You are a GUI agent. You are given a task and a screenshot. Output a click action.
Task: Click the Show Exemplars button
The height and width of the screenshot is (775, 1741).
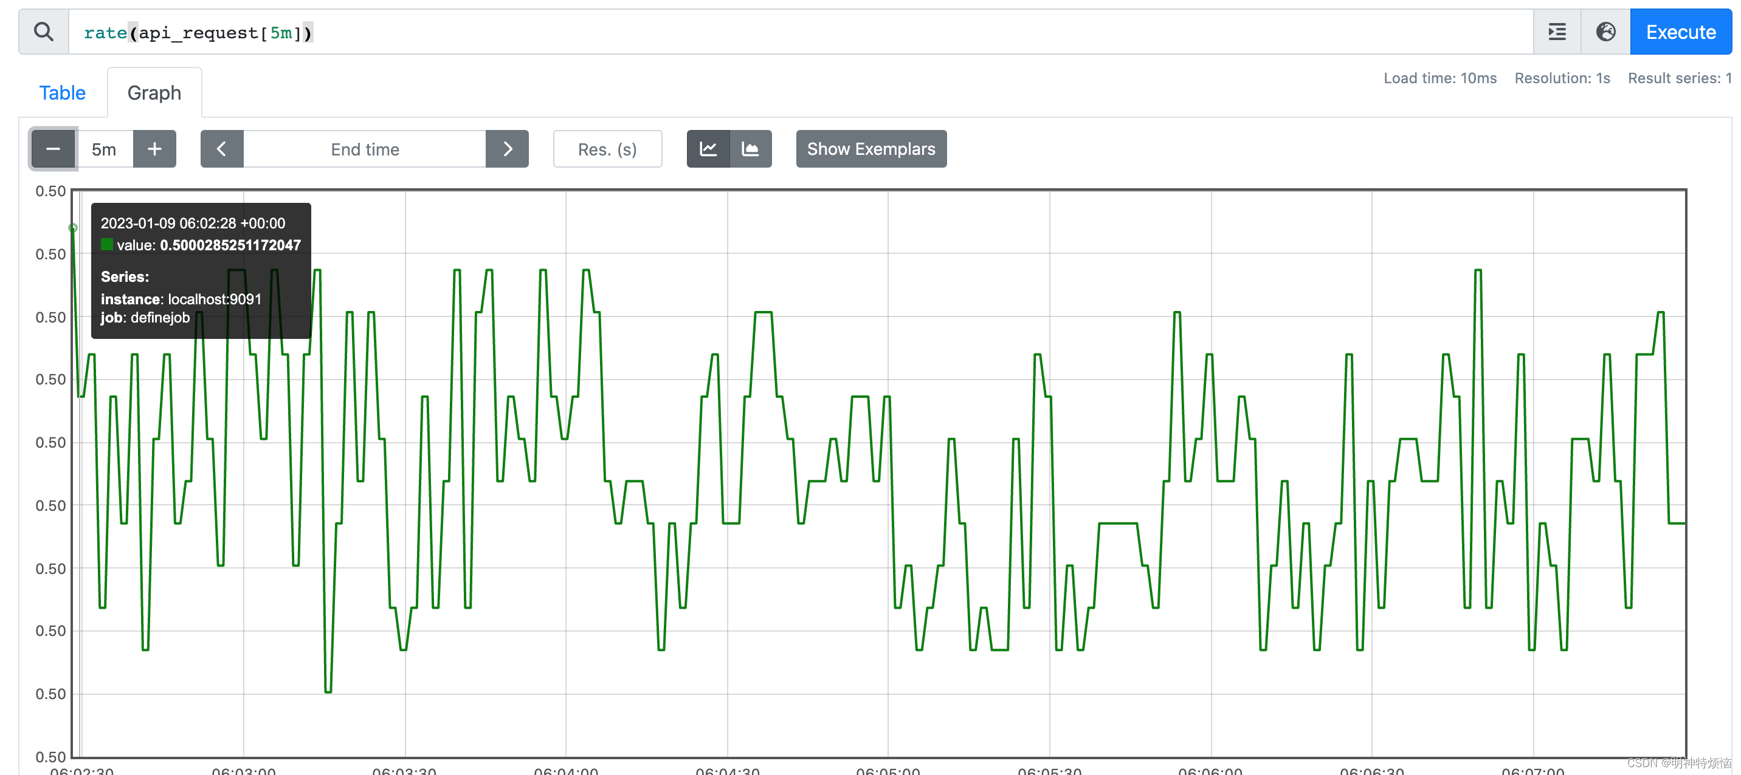pyautogui.click(x=871, y=149)
